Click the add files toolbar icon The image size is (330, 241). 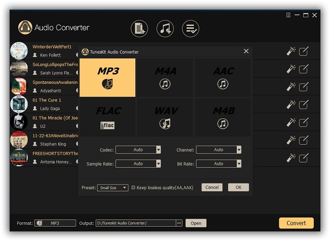point(139,28)
